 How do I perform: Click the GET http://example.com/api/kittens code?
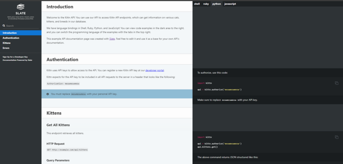click(x=67, y=150)
